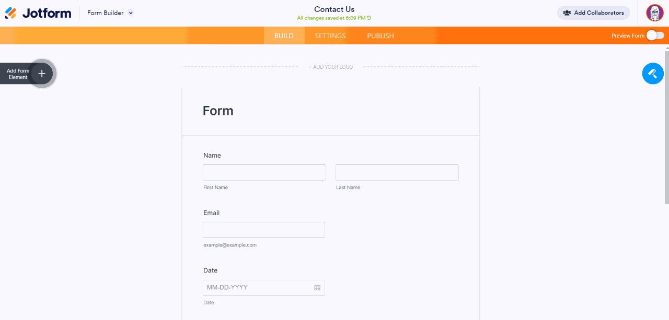Click the Last Name input field
Image resolution: width=669 pixels, height=320 pixels.
397,173
